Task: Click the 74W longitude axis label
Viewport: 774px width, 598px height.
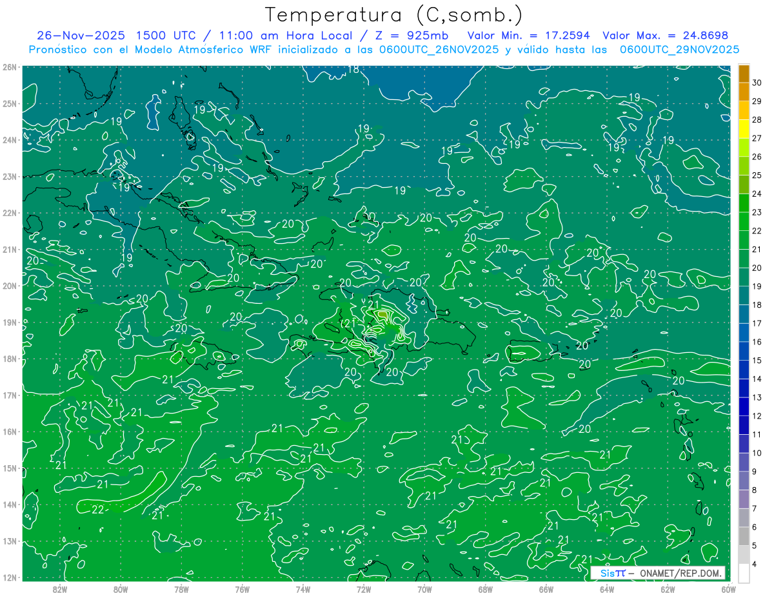Action: (303, 590)
